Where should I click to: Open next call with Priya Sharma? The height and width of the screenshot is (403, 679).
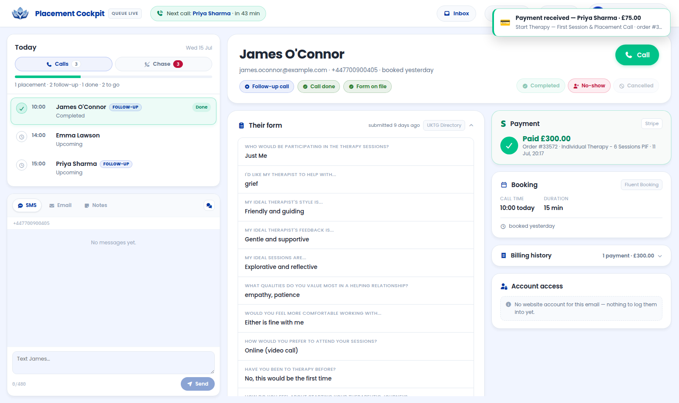(x=208, y=14)
